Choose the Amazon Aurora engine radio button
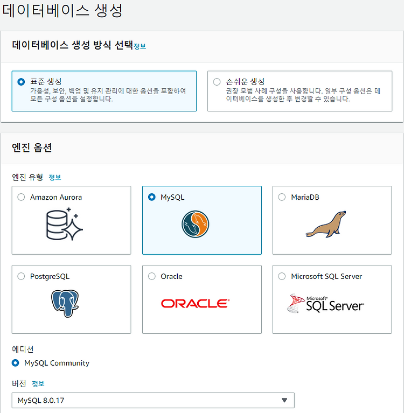 [21, 197]
